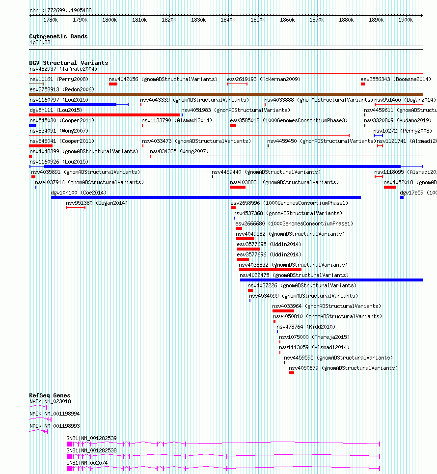Click the 1p36.33 cytogenetic band label

coord(40,42)
